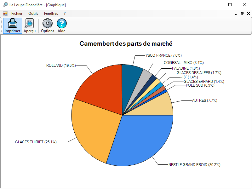
Task: Click the label ROLLAND (19.5%)
Action: tap(61, 66)
